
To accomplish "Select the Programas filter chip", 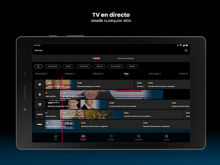I will pyautogui.click(x=52, y=66).
